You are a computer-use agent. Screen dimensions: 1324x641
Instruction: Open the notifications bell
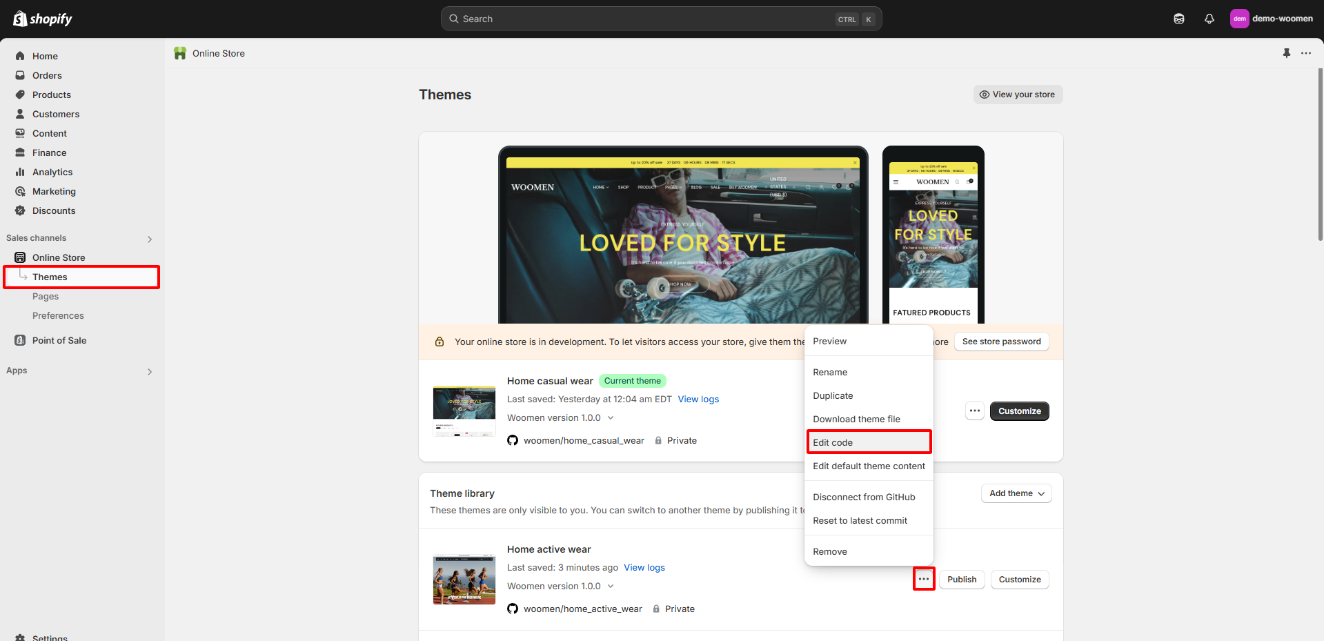(1209, 19)
